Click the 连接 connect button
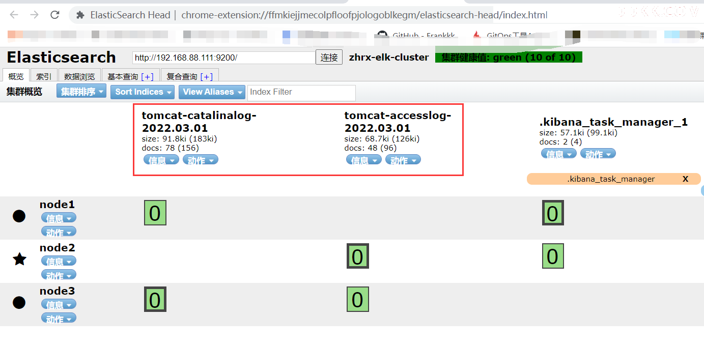 pyautogui.click(x=329, y=57)
